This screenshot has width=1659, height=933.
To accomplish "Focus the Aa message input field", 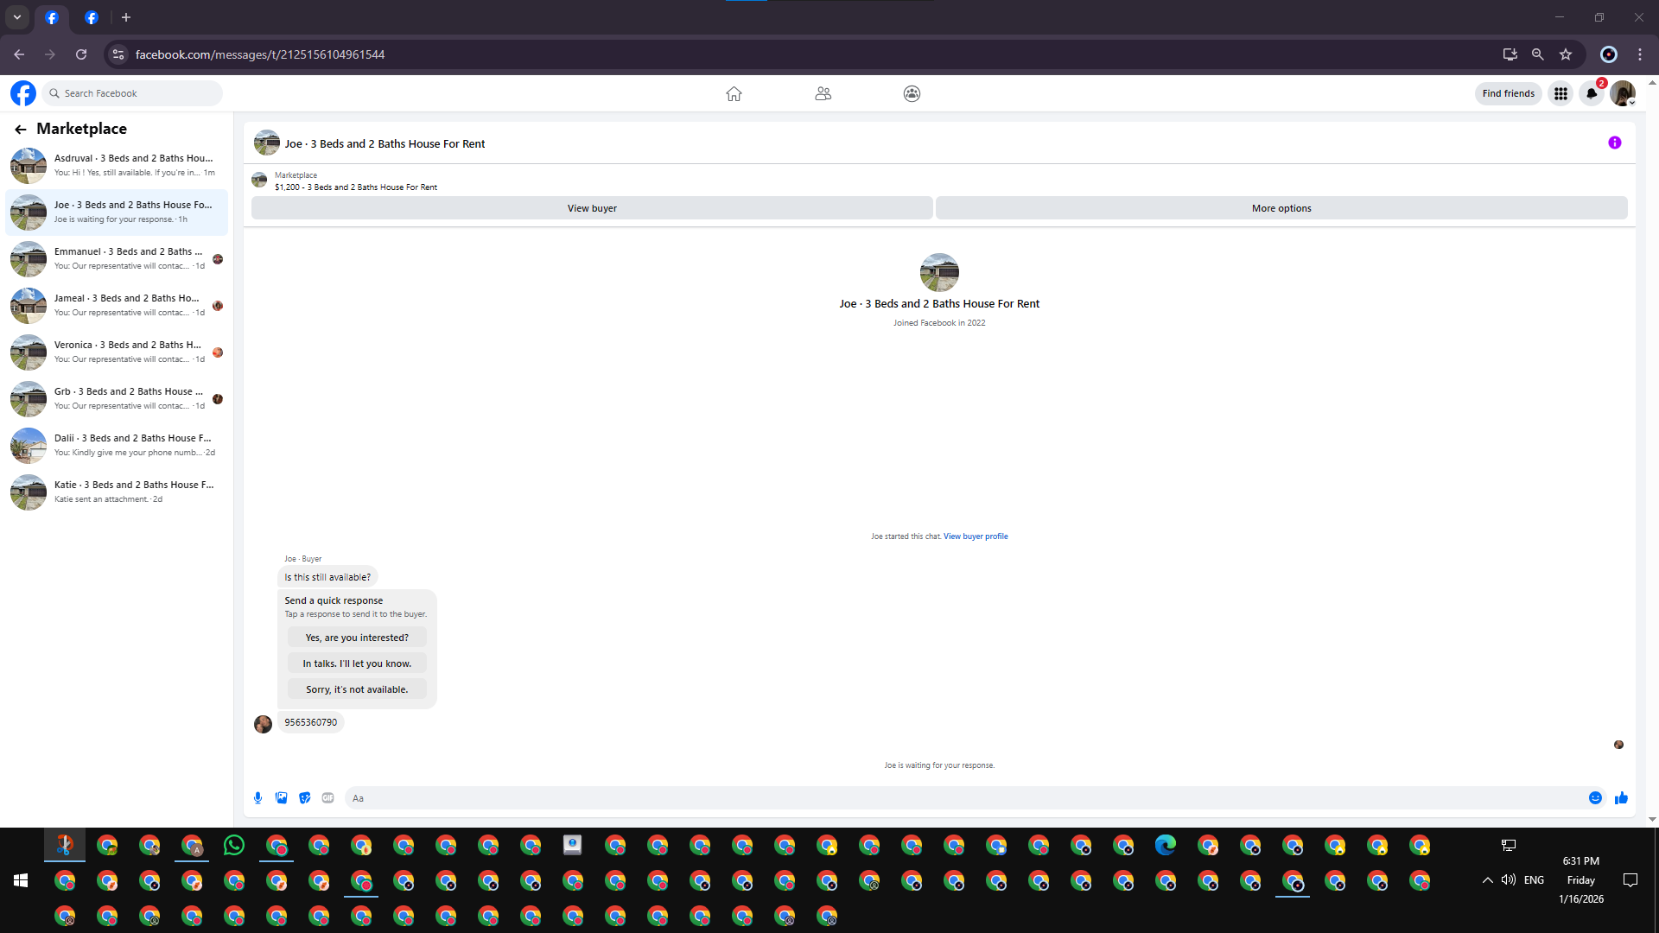I will [x=950, y=798].
